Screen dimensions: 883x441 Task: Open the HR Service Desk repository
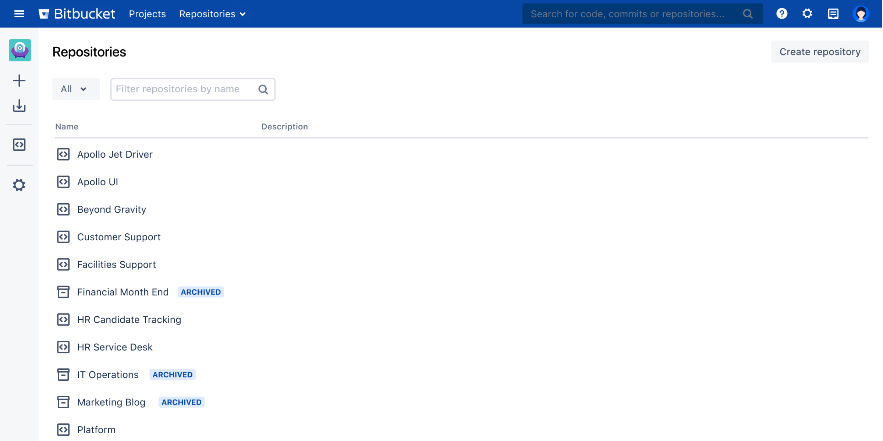[x=115, y=347]
